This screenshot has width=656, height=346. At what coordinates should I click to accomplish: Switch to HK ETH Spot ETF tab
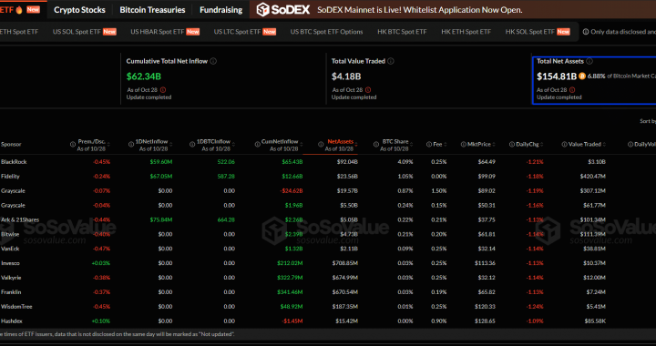[x=466, y=32]
